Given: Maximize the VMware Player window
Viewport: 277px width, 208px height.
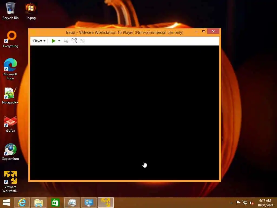Looking at the screenshot, I should point(204,31).
